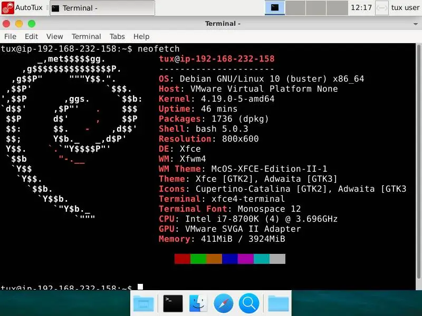The height and width of the screenshot is (316, 422).
Task: Select the Terminal taskbar window button
Action: coord(102,8)
